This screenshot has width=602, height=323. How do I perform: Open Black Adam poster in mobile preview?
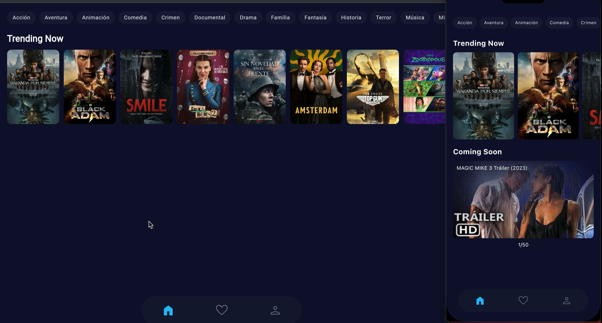[548, 96]
